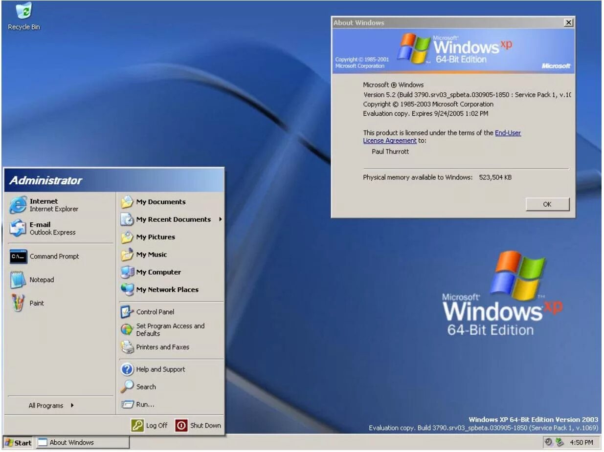This screenshot has width=604, height=452.
Task: Open E-mail Outlook Express entry
Action: (x=60, y=228)
